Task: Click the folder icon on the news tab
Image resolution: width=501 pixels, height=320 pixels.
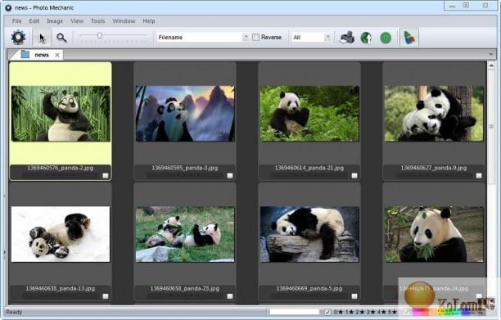Action: pos(25,55)
